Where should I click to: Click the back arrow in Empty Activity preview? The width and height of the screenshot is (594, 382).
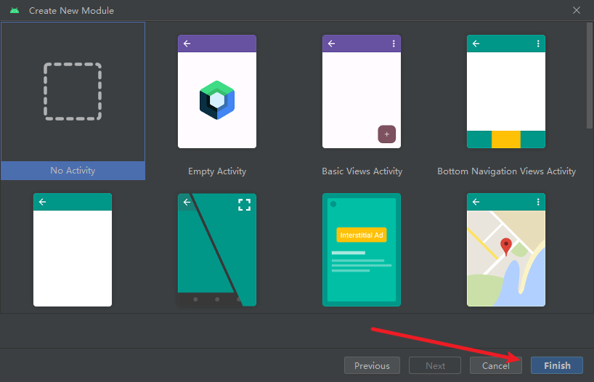[187, 44]
